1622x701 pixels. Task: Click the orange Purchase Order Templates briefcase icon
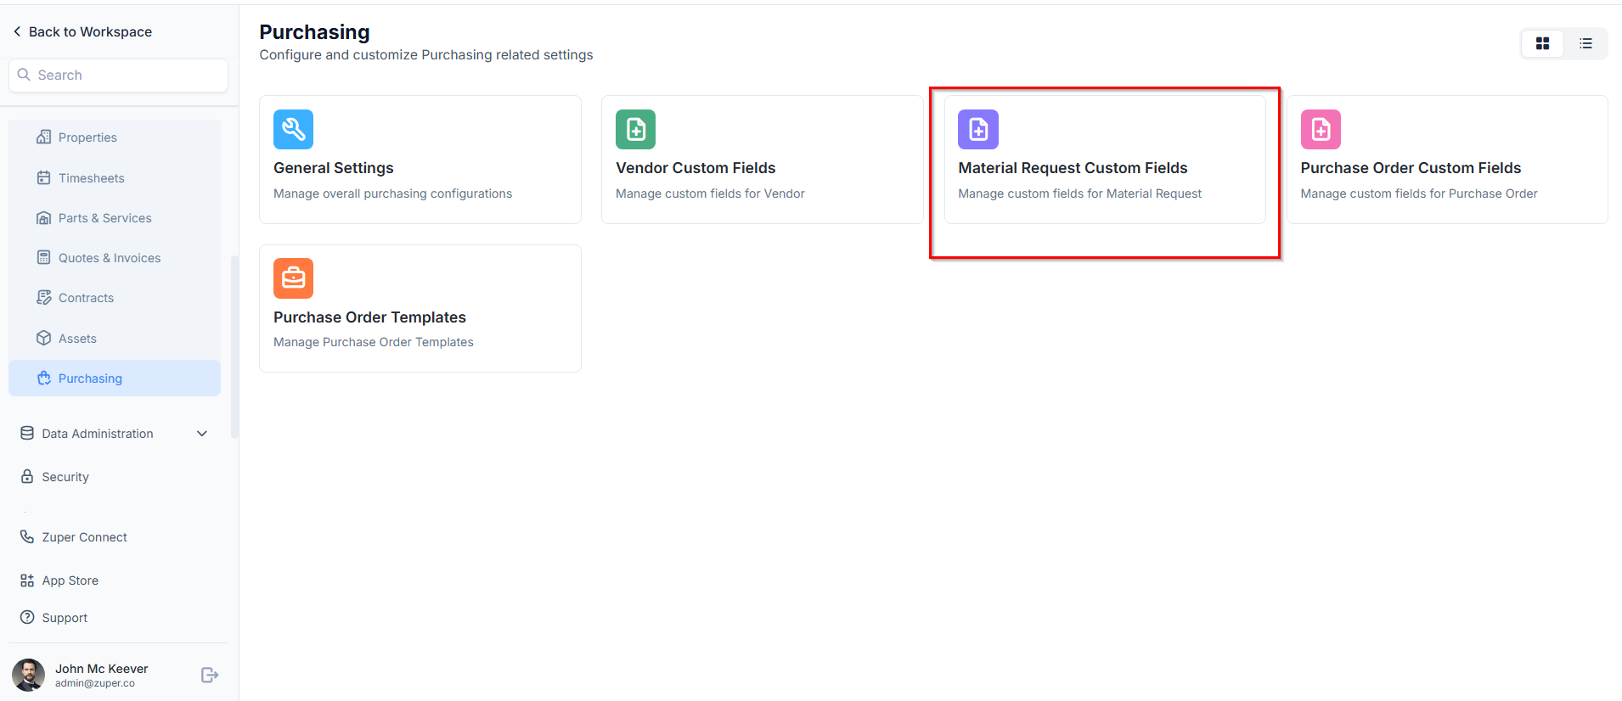pos(293,278)
